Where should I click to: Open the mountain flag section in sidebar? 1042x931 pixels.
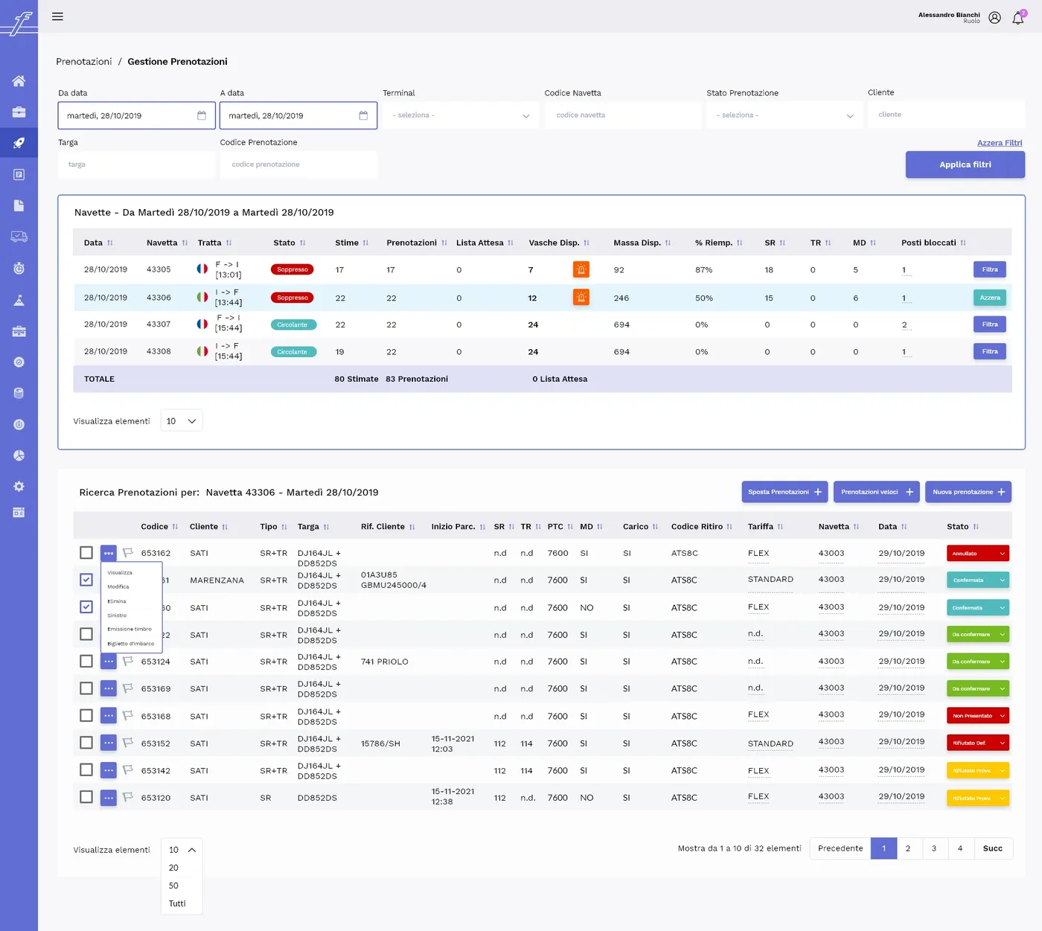click(19, 300)
